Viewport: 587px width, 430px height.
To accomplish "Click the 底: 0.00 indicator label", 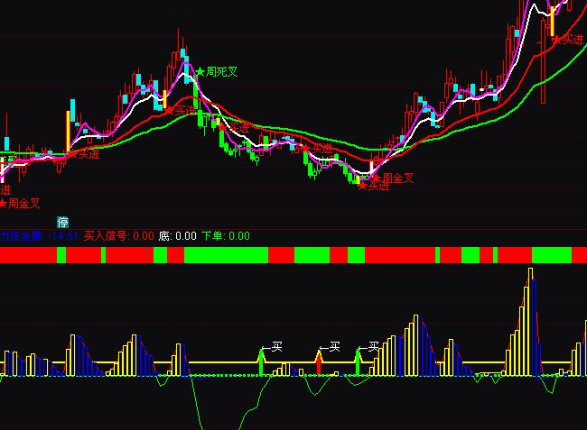I will click(177, 236).
